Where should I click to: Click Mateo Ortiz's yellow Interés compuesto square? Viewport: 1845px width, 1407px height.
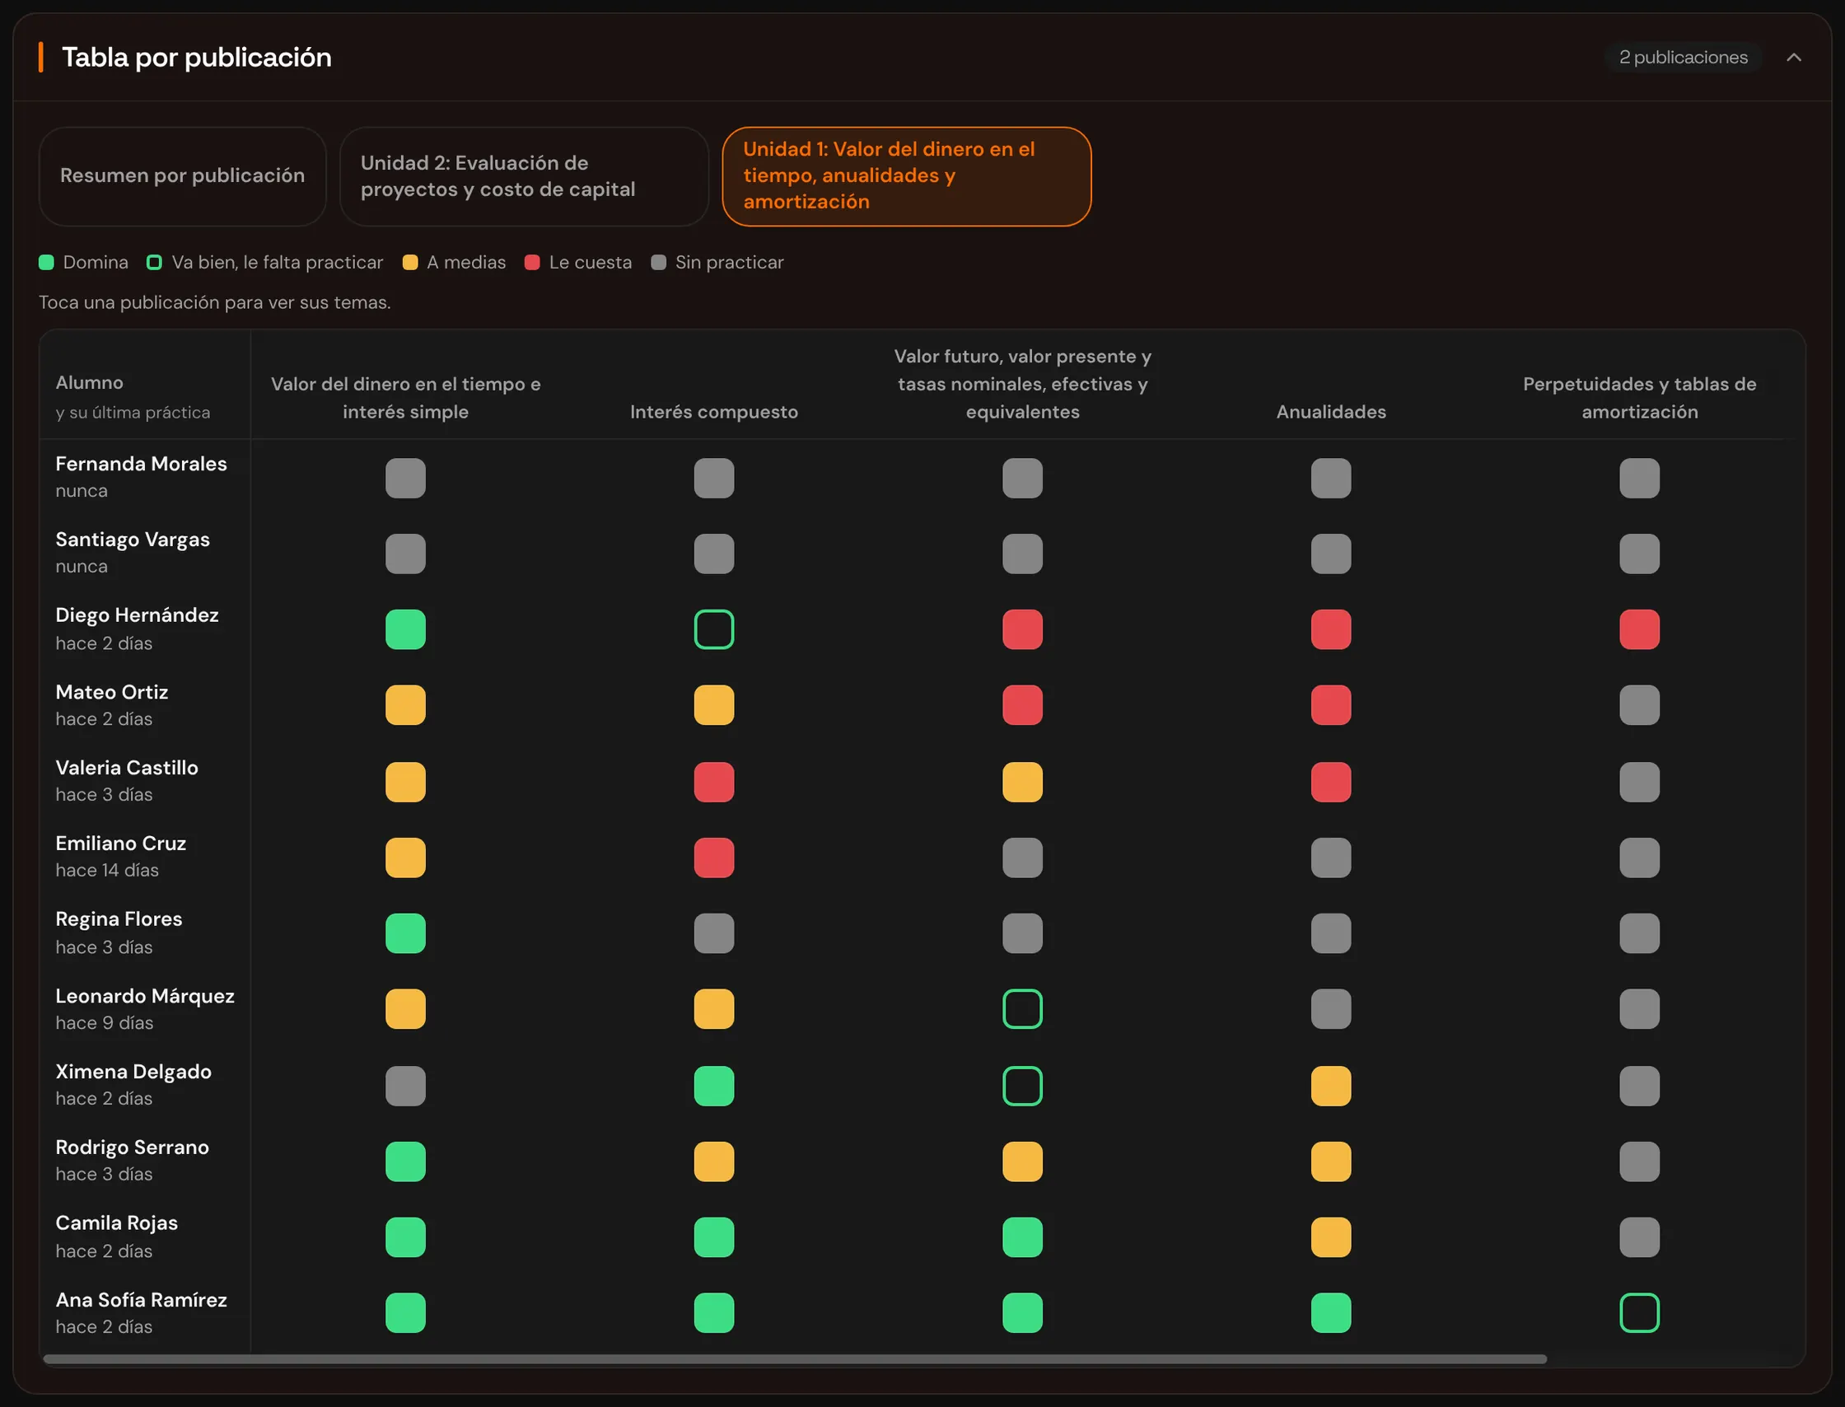tap(713, 705)
